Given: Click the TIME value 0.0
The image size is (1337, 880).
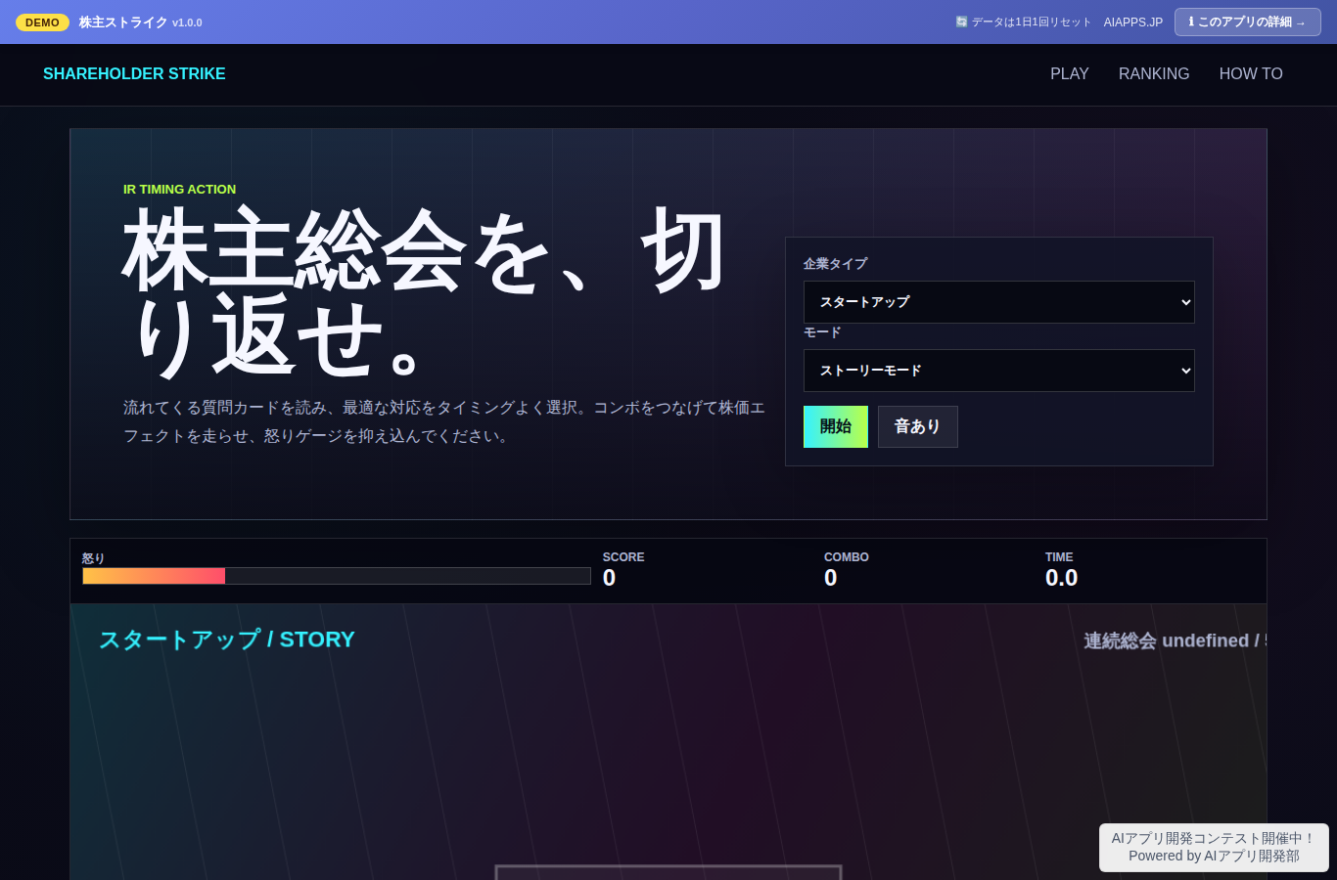Looking at the screenshot, I should (1061, 578).
